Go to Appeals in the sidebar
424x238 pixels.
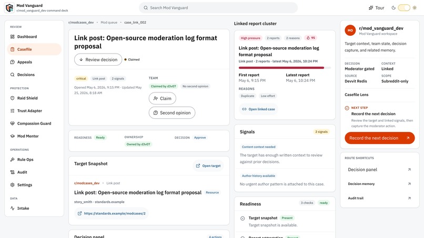34,62
